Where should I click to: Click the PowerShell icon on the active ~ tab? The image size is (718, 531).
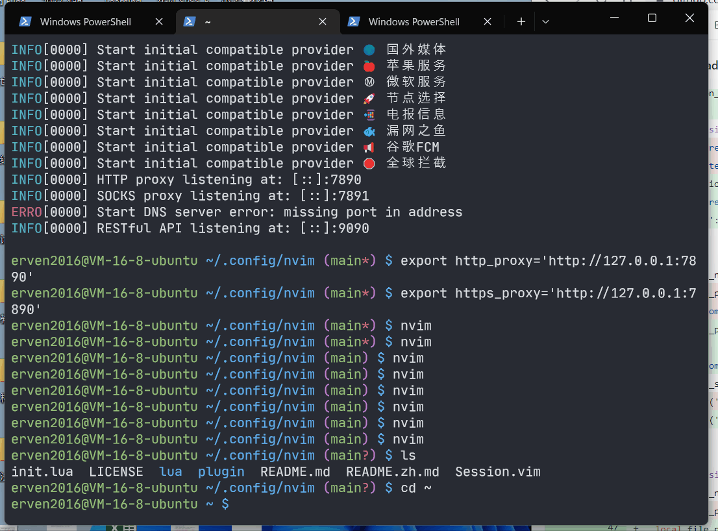pyautogui.click(x=189, y=21)
